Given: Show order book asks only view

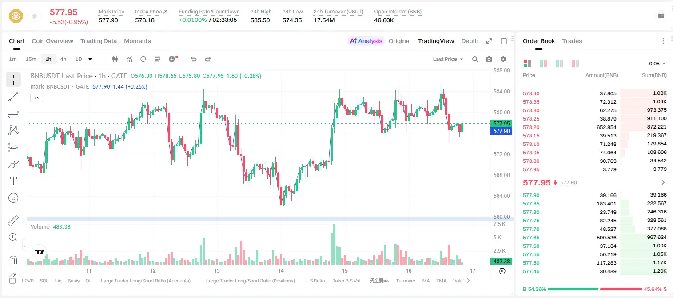Looking at the screenshot, I should [575, 64].
